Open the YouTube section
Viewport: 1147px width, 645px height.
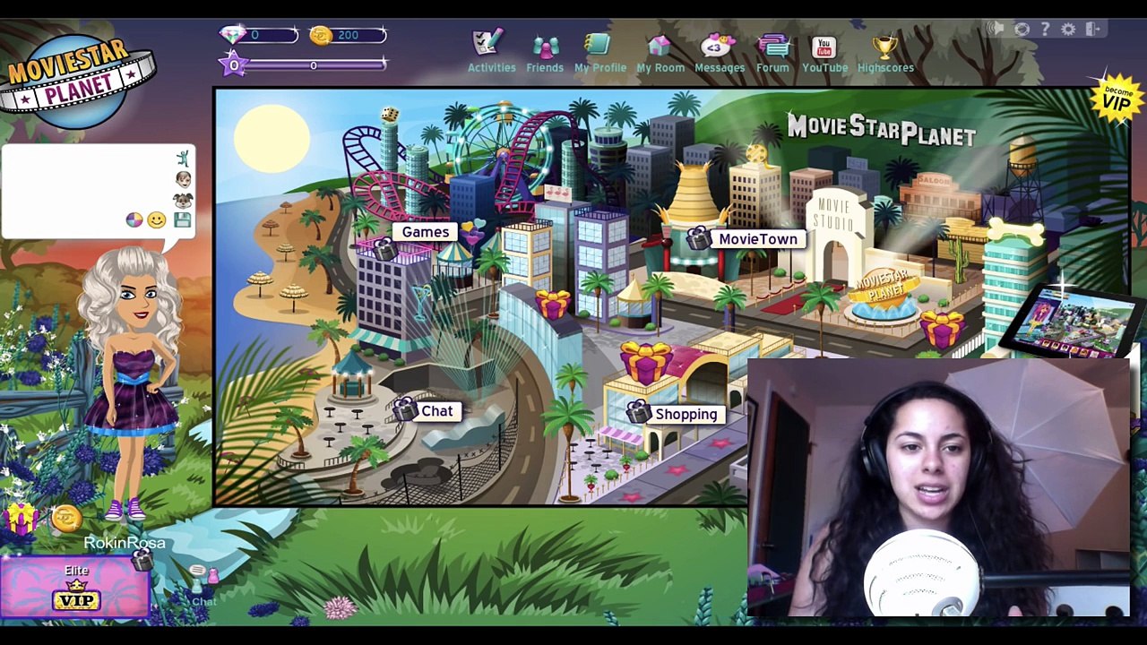click(x=824, y=52)
